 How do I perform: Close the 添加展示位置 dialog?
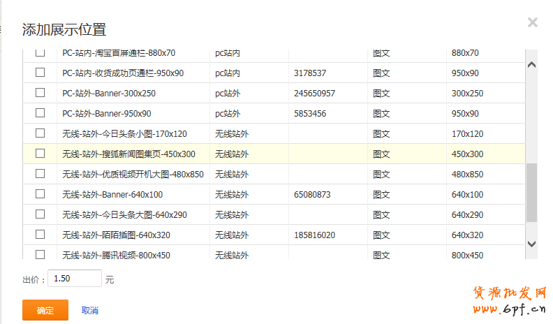(532, 22)
